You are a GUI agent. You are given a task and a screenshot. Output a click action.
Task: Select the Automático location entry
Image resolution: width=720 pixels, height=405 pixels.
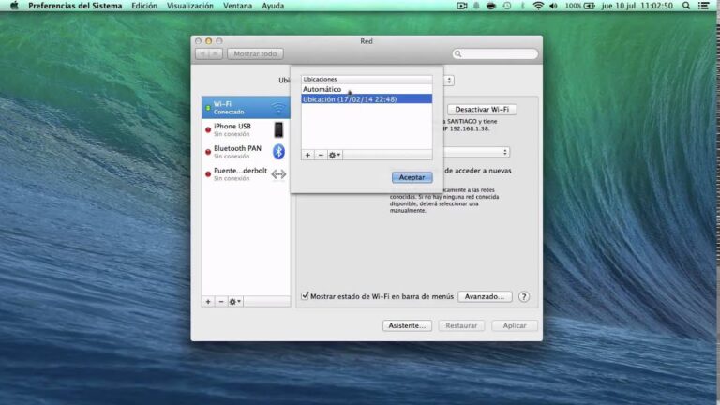coord(322,89)
